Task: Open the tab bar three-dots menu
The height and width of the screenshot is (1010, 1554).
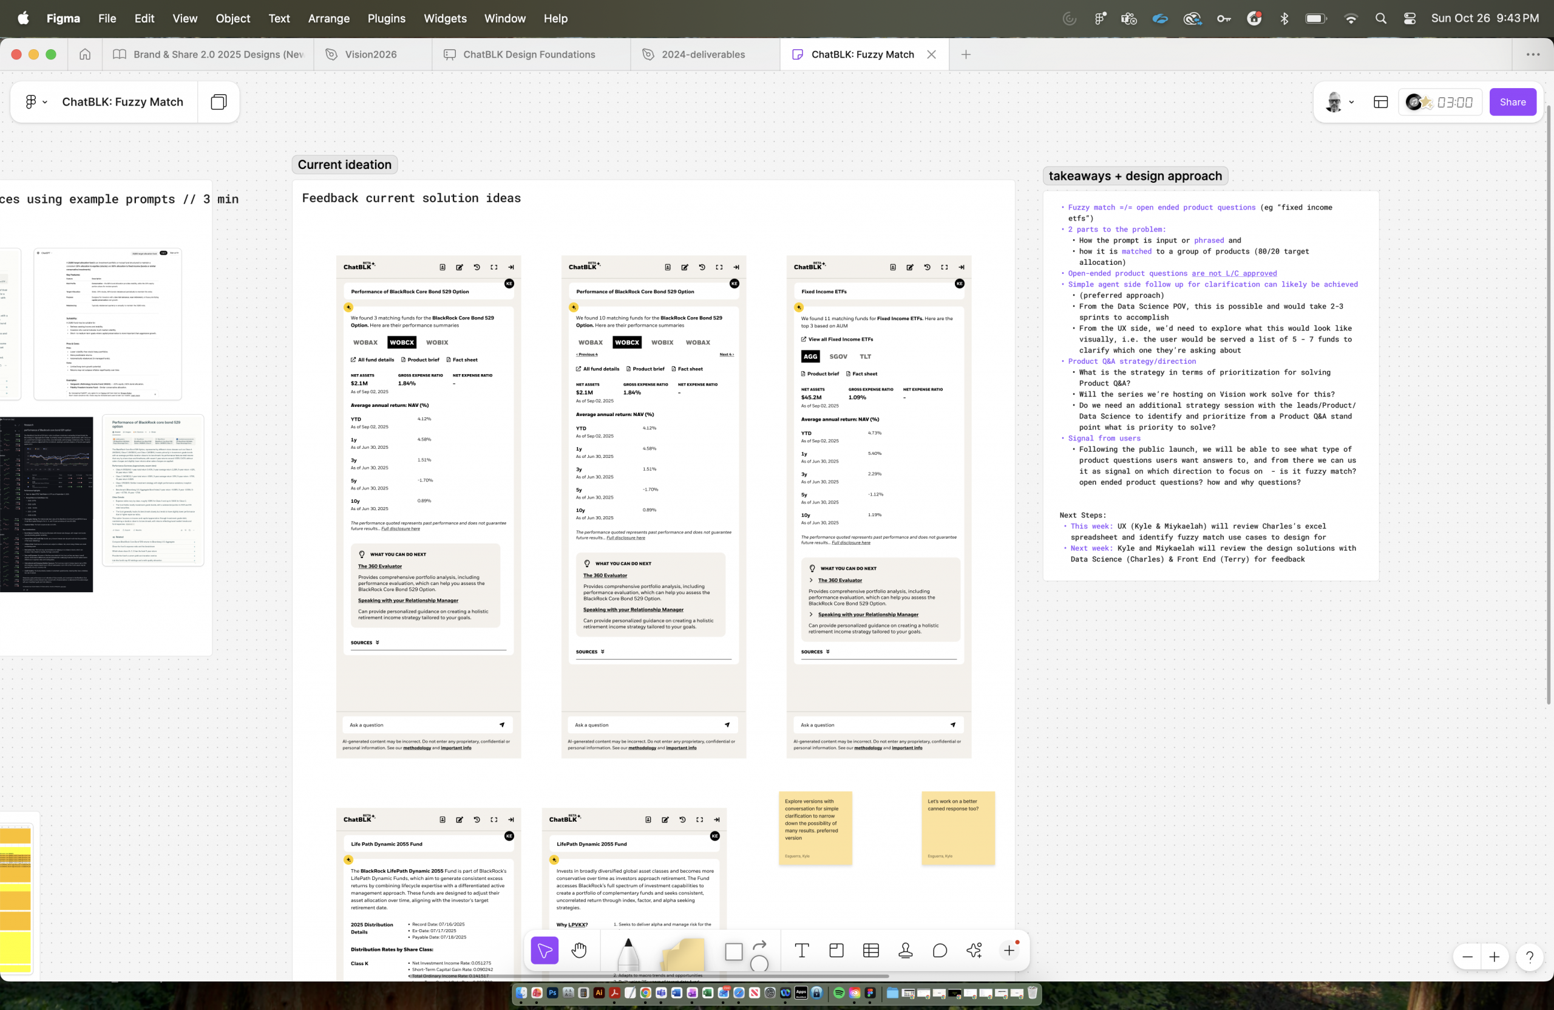Action: coord(1533,54)
